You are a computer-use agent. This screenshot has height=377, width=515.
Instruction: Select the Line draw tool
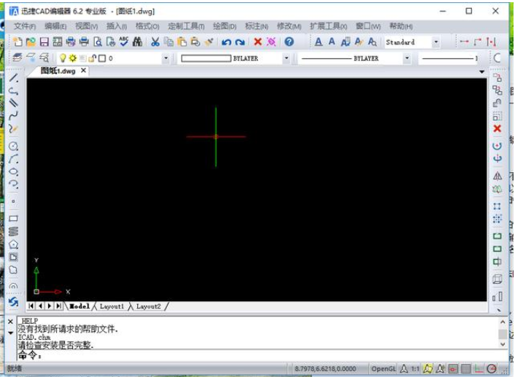(x=13, y=77)
